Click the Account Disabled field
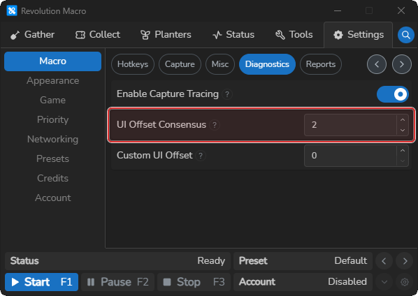Screen dimensions: 418x296 303,282
